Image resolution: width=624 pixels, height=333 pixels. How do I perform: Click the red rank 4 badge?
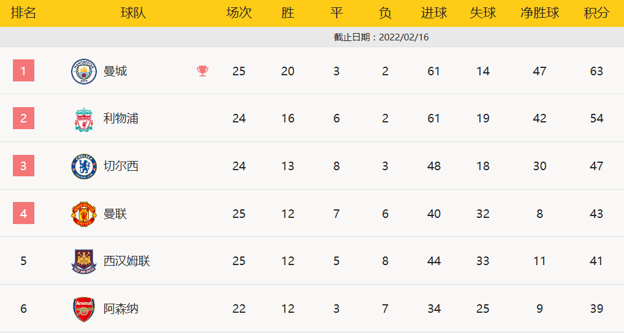(23, 214)
